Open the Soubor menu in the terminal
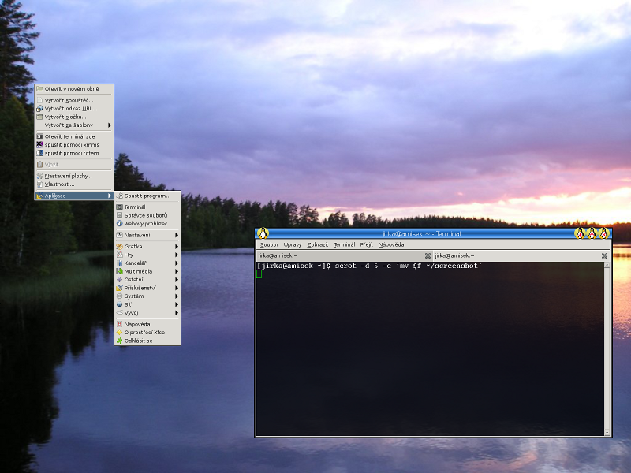 pyautogui.click(x=269, y=244)
